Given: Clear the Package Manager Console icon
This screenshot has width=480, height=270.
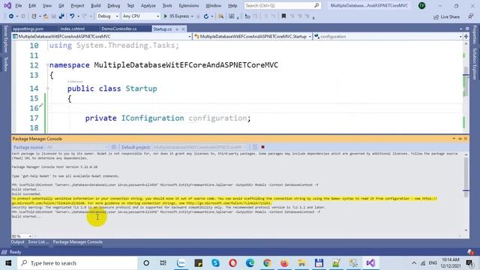Looking at the screenshot, I should (255, 147).
